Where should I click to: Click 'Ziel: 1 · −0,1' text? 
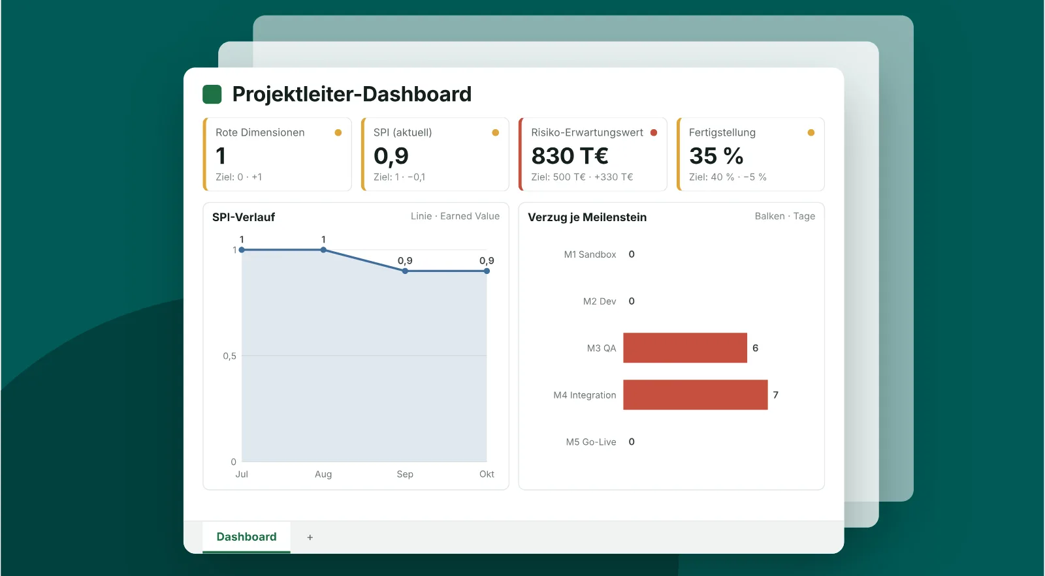tap(399, 177)
